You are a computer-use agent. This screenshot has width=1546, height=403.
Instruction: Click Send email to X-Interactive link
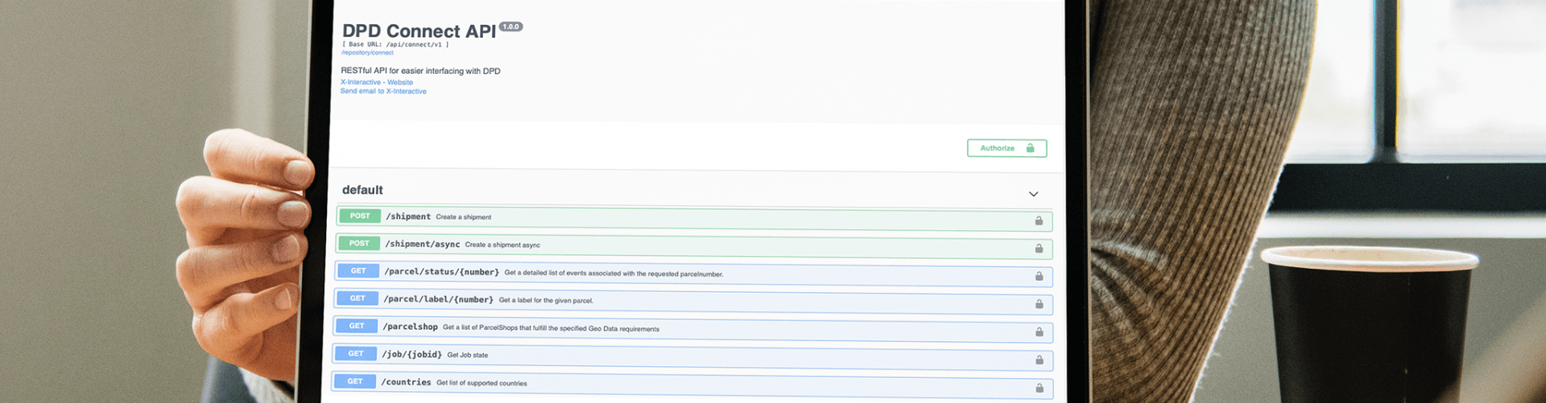tap(383, 91)
